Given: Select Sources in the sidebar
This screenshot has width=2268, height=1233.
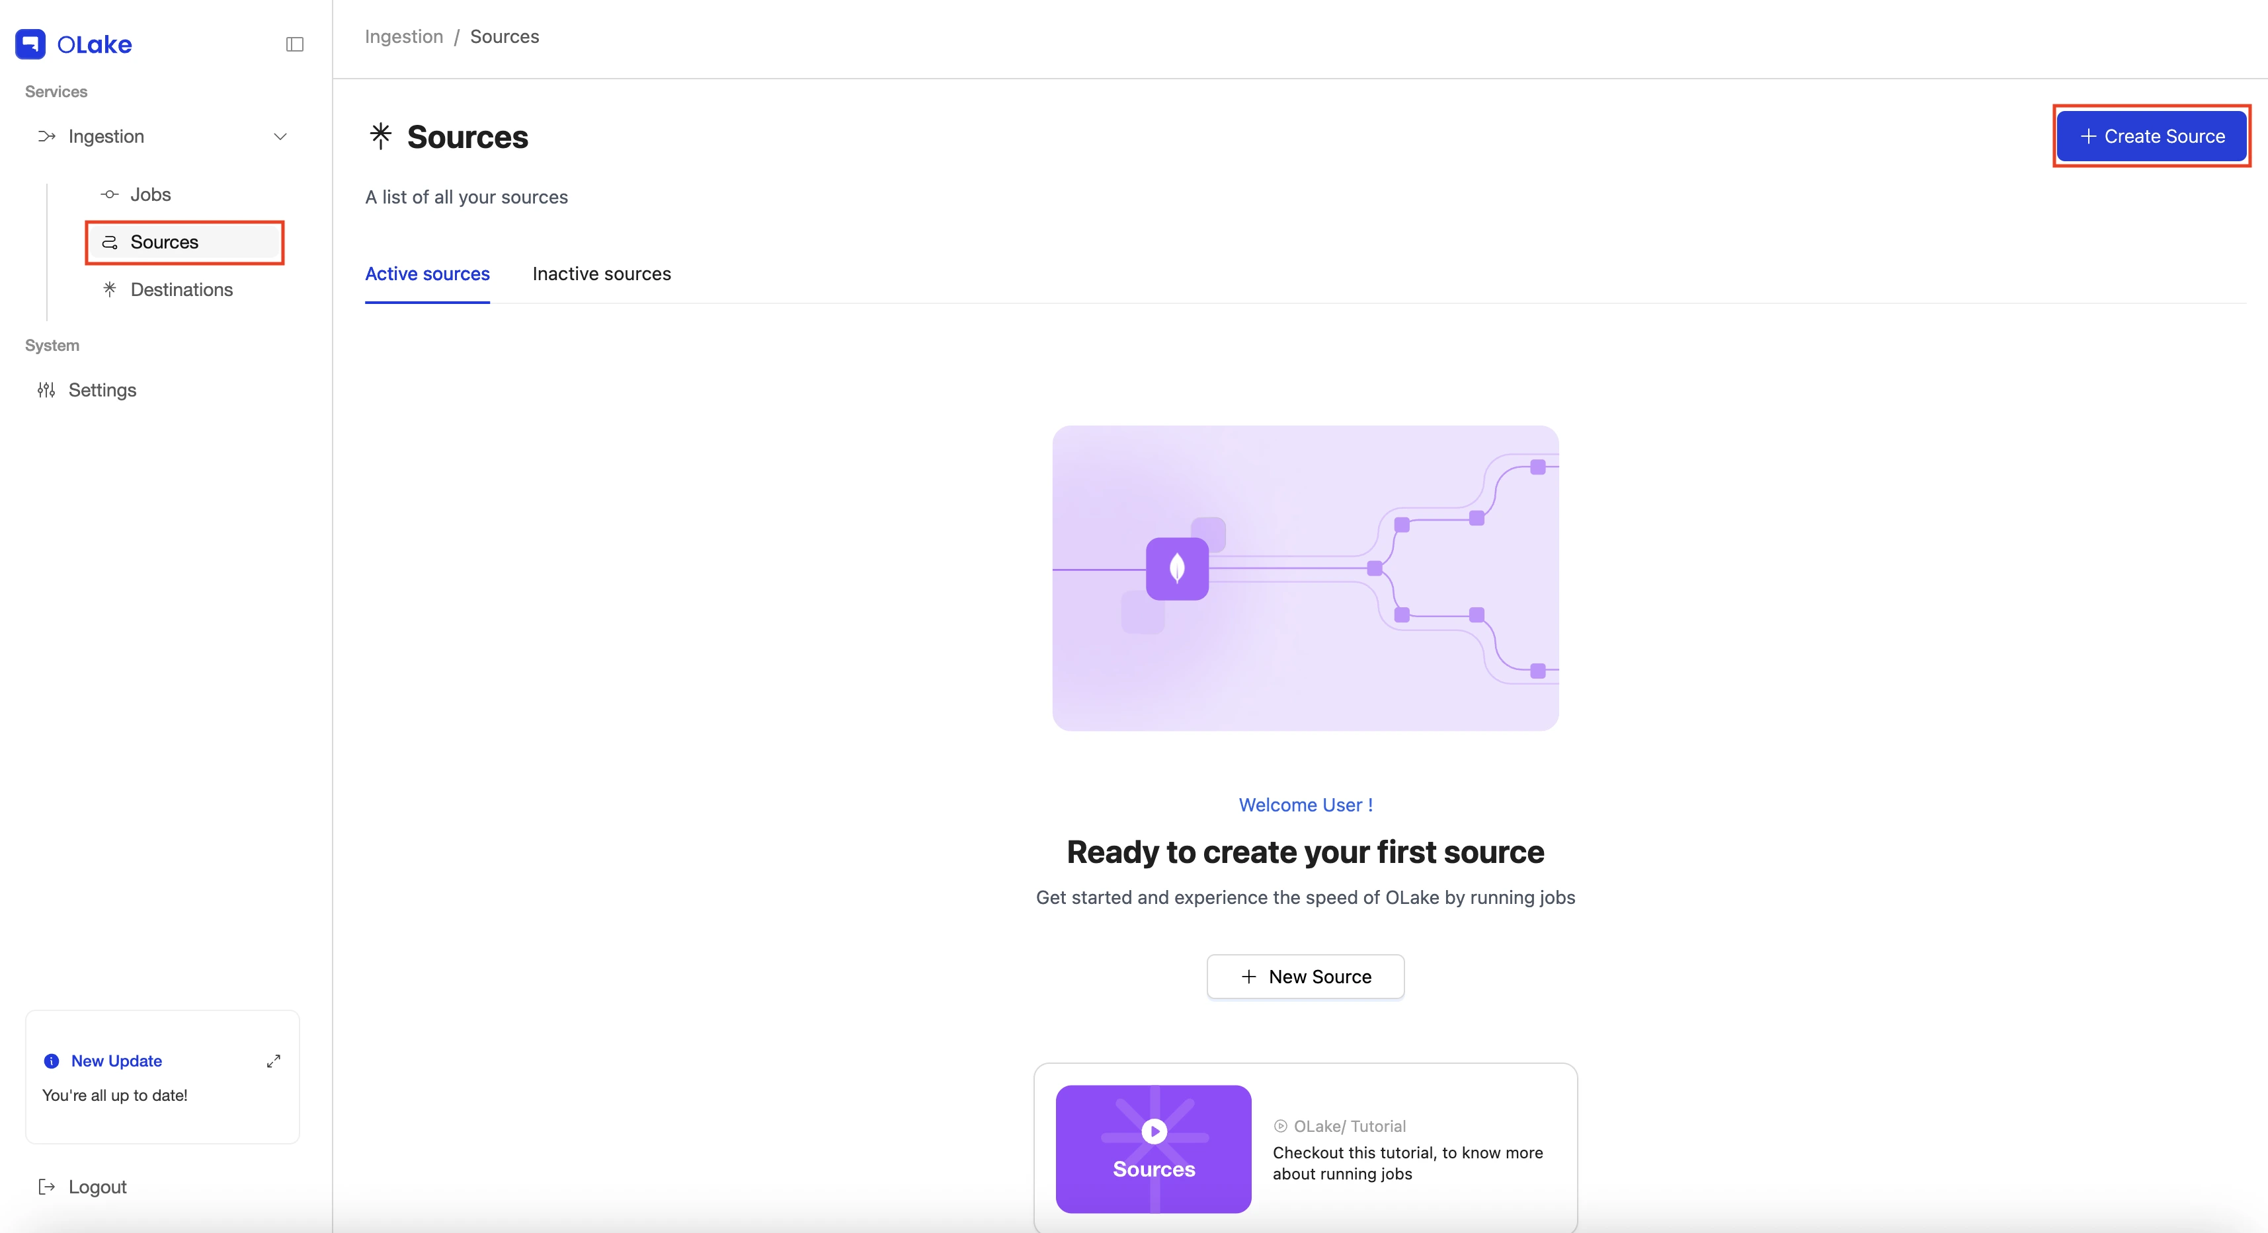Looking at the screenshot, I should point(185,242).
